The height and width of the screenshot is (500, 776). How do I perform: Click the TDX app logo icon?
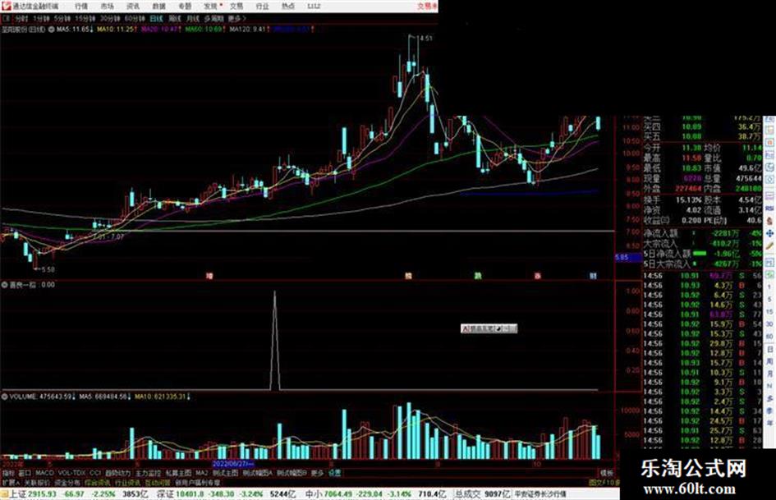(x=6, y=7)
